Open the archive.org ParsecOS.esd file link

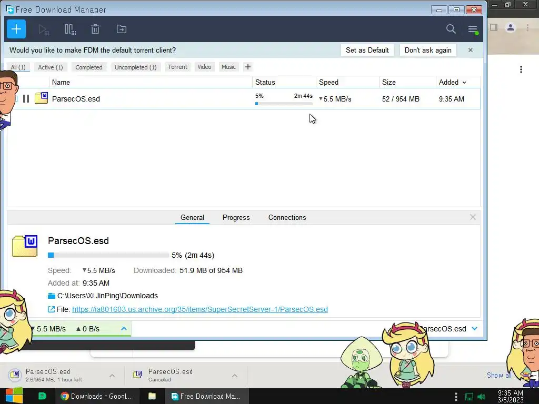pos(199,309)
